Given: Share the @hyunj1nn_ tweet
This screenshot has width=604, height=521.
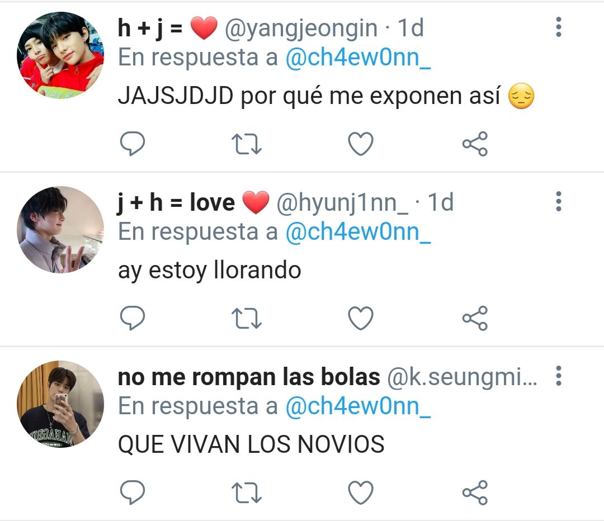Looking at the screenshot, I should pyautogui.click(x=475, y=318).
